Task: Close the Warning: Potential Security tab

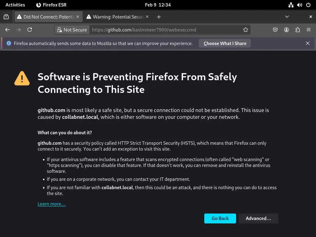Action: tap(147, 17)
